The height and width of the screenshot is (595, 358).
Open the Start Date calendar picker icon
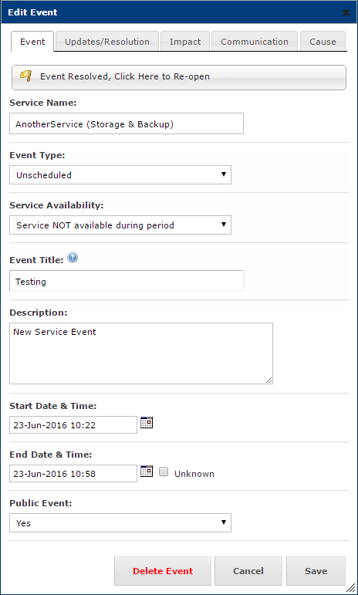(x=147, y=422)
